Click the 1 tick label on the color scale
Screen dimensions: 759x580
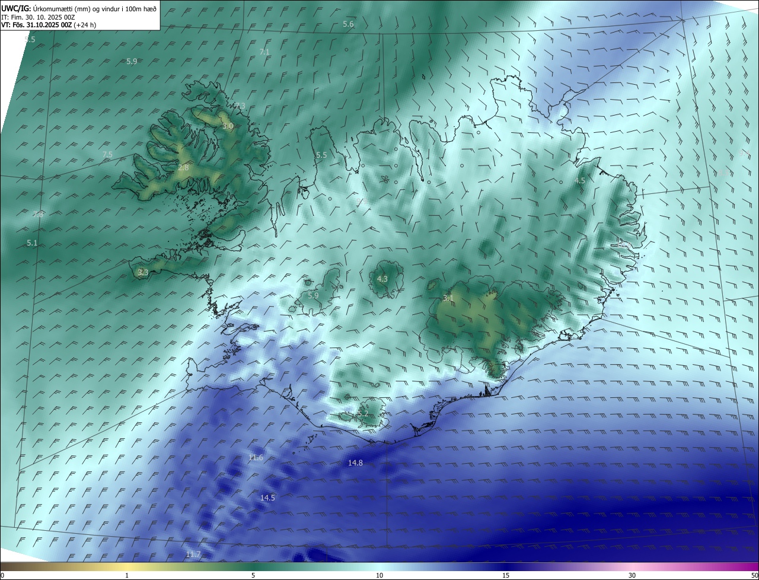tap(127, 575)
